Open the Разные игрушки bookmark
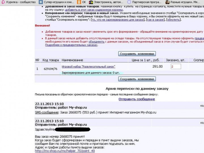The height and width of the screenshot is (153, 204). click(x=182, y=2)
